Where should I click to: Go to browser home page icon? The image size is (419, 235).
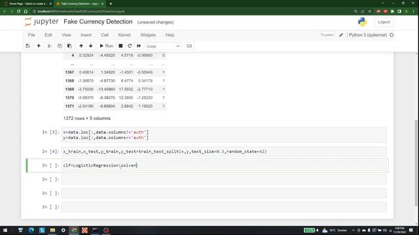pos(26,12)
